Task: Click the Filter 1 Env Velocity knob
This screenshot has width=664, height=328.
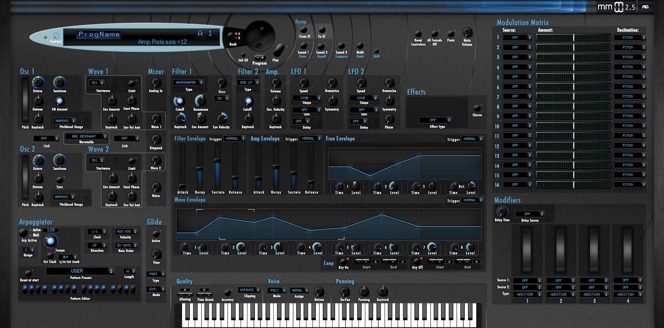Action: click(223, 118)
